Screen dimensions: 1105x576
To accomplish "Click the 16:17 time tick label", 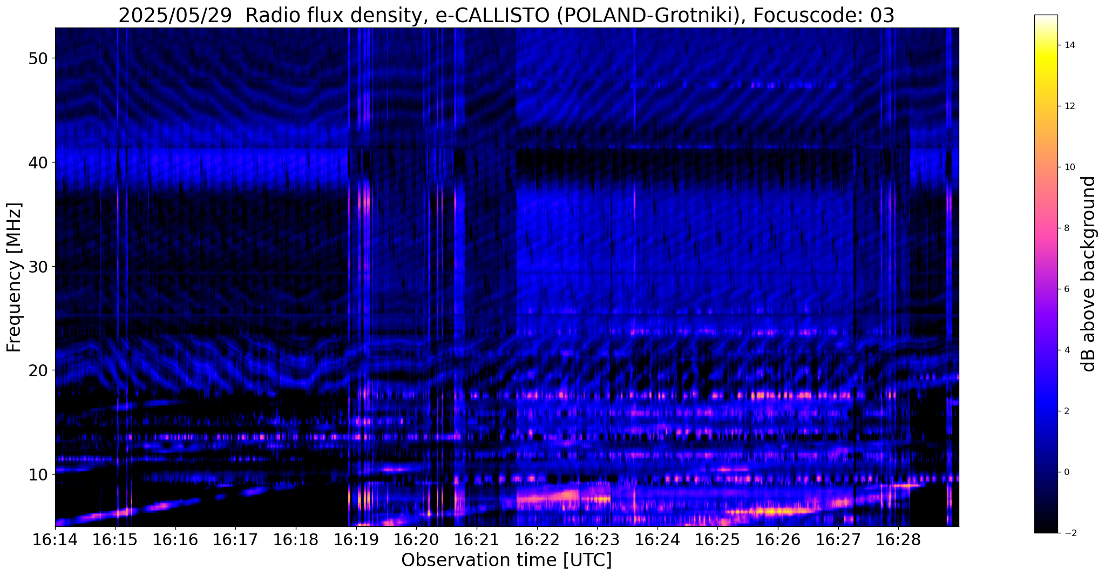I will point(235,540).
